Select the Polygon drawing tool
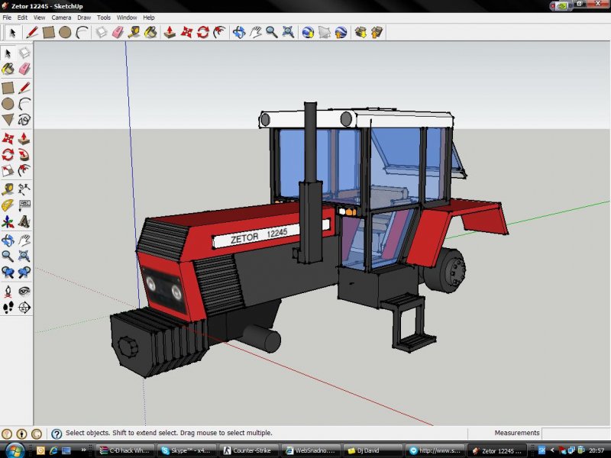Screen dimensions: 611x458 coord(8,120)
